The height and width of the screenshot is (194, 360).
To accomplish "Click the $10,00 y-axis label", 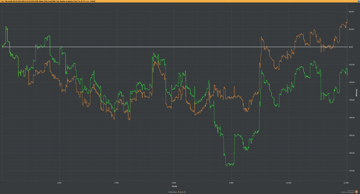I will (351, 29).
